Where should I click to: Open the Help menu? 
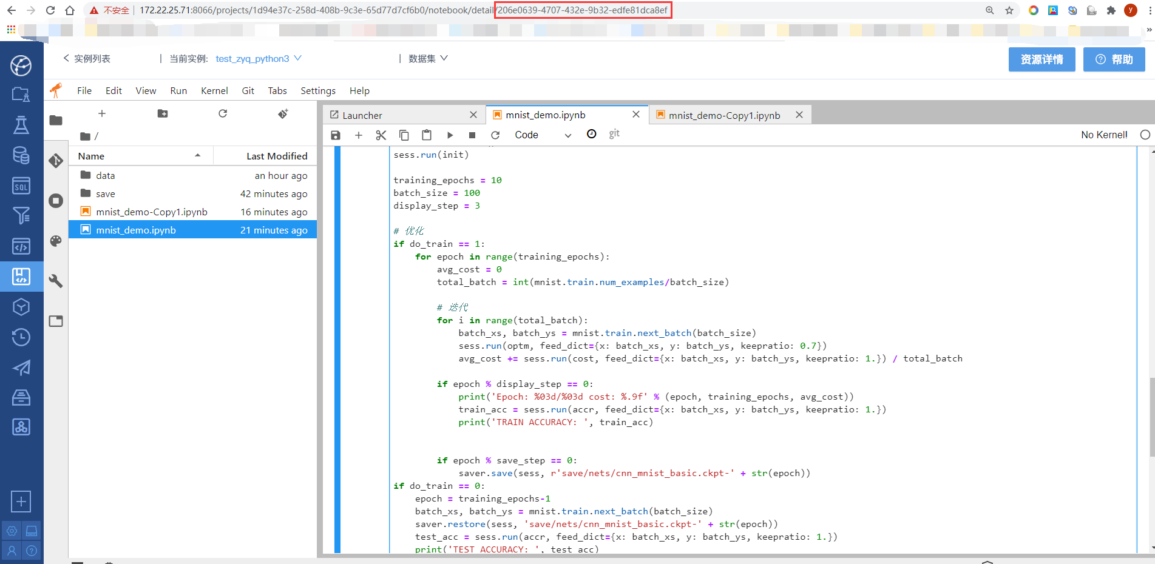click(359, 90)
